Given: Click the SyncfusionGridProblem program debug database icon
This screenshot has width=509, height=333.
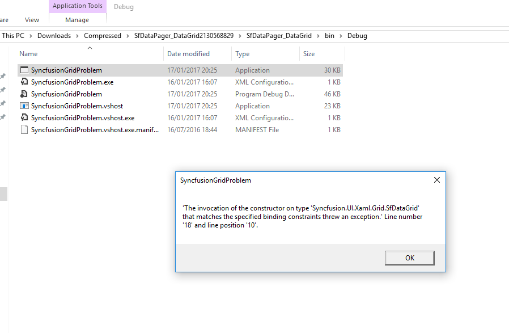Looking at the screenshot, I should point(24,94).
